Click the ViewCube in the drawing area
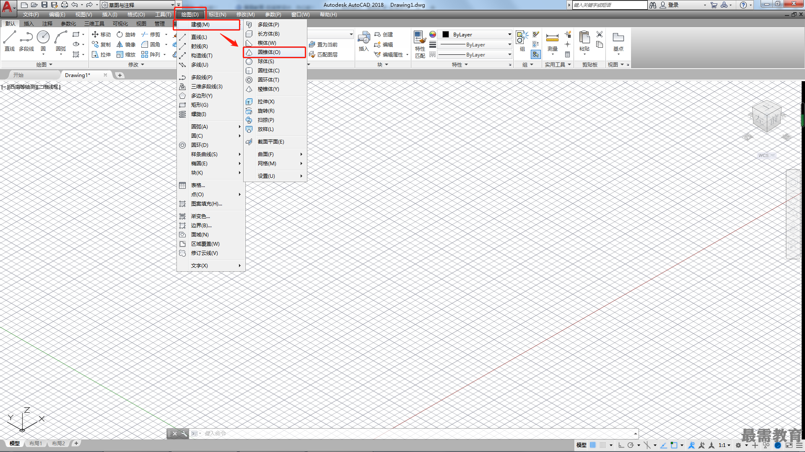The width and height of the screenshot is (805, 452). 766,116
